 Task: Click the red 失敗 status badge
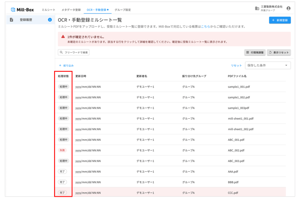(63, 150)
